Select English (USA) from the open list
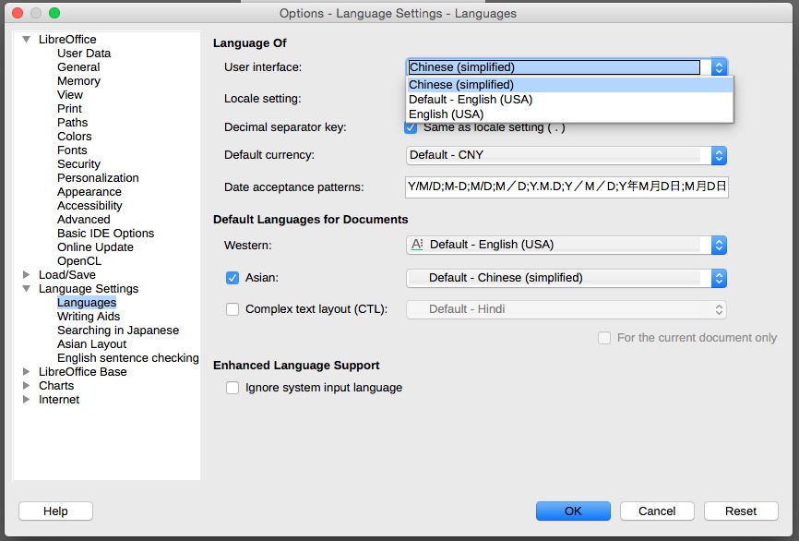 click(x=447, y=114)
